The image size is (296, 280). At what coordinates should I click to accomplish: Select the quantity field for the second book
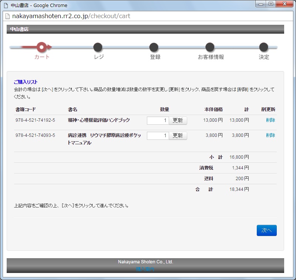coord(158,135)
